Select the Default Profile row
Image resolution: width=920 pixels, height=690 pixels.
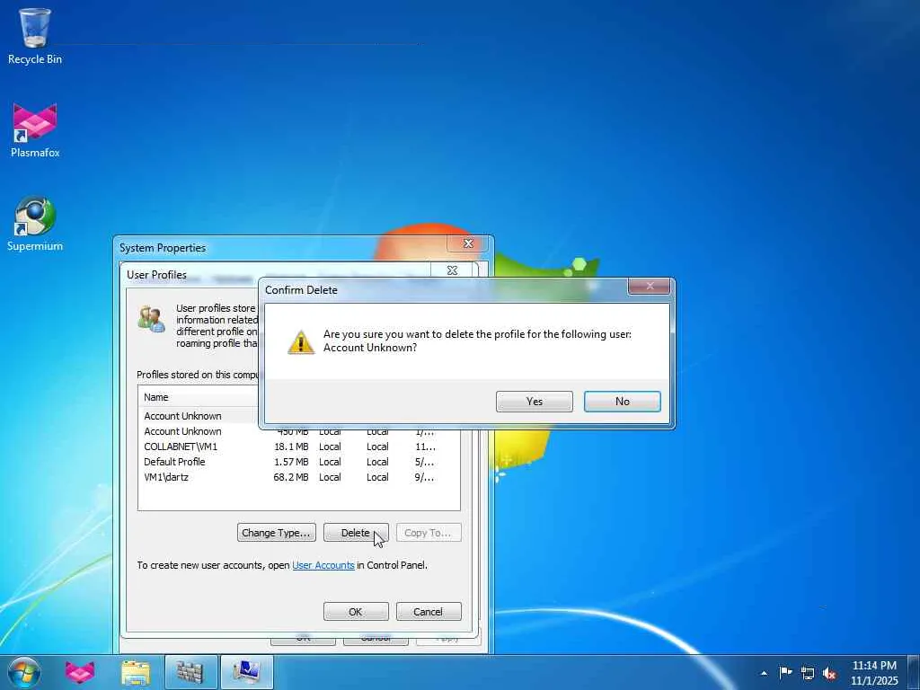click(298, 462)
